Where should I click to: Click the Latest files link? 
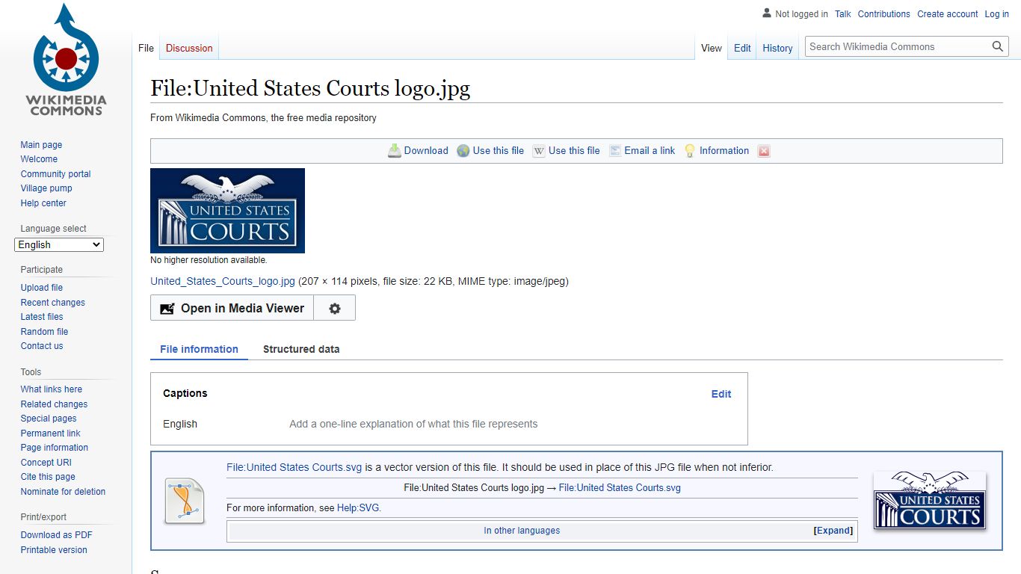coord(42,317)
